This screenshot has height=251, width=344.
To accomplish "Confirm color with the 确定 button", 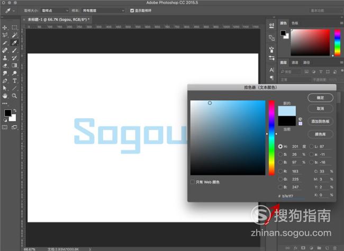I will 320,98.
